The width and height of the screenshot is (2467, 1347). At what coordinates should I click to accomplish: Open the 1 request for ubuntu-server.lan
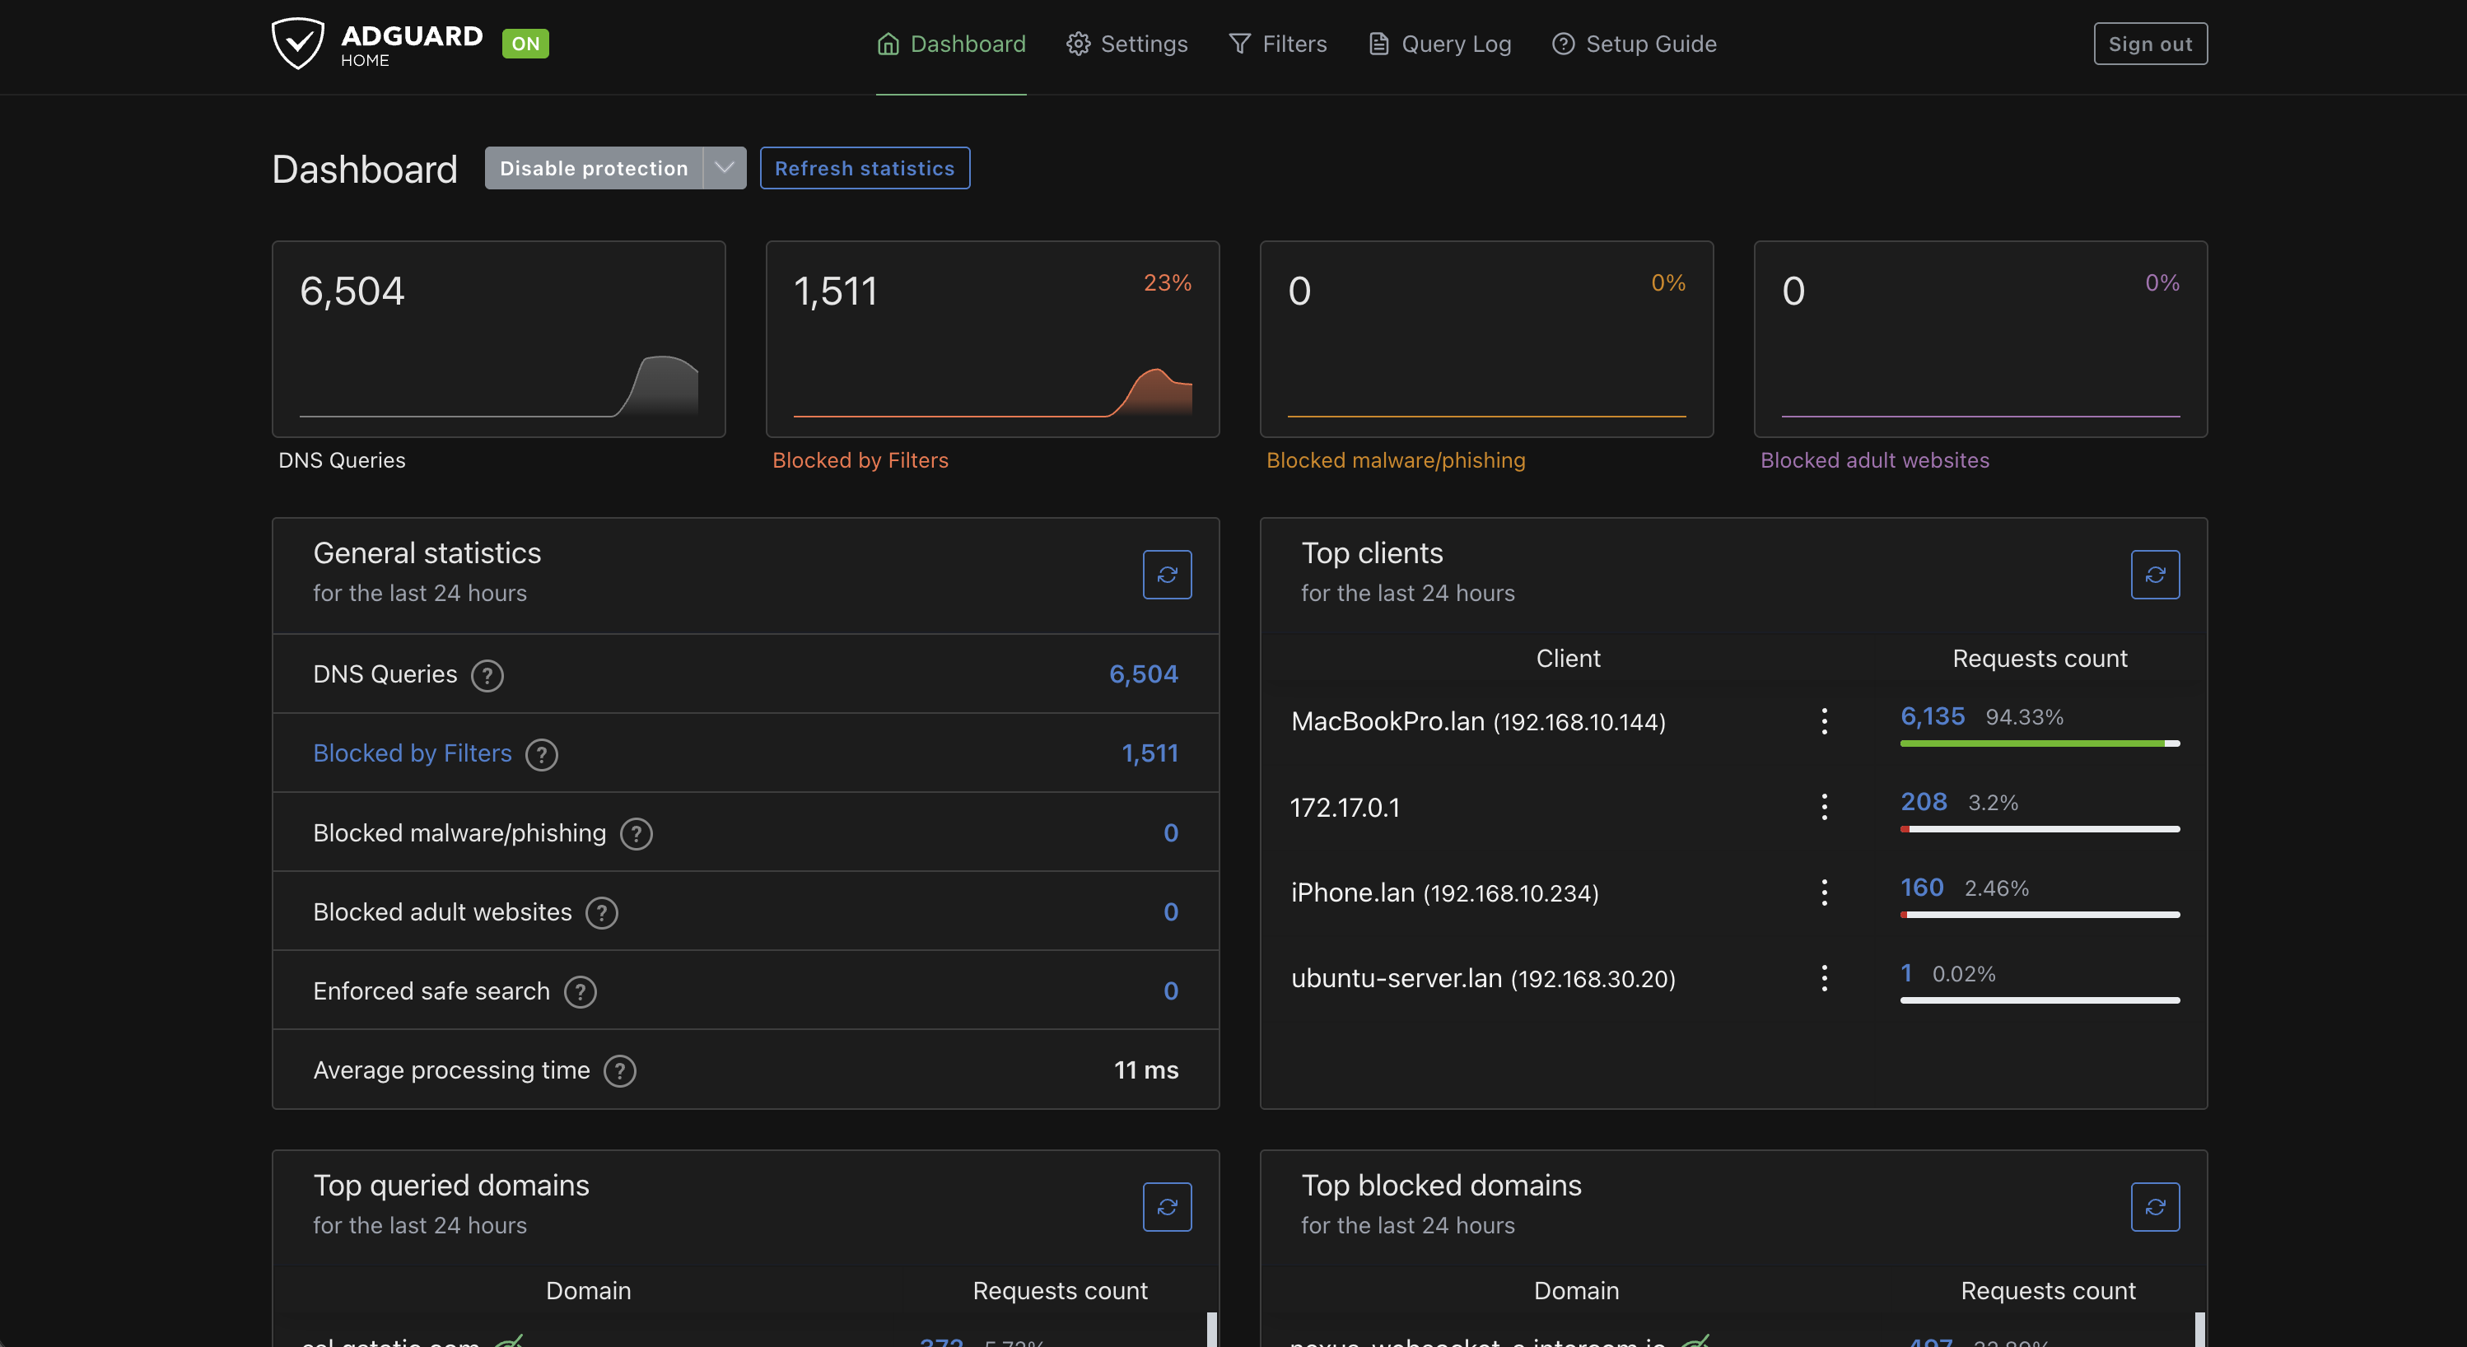(1905, 972)
